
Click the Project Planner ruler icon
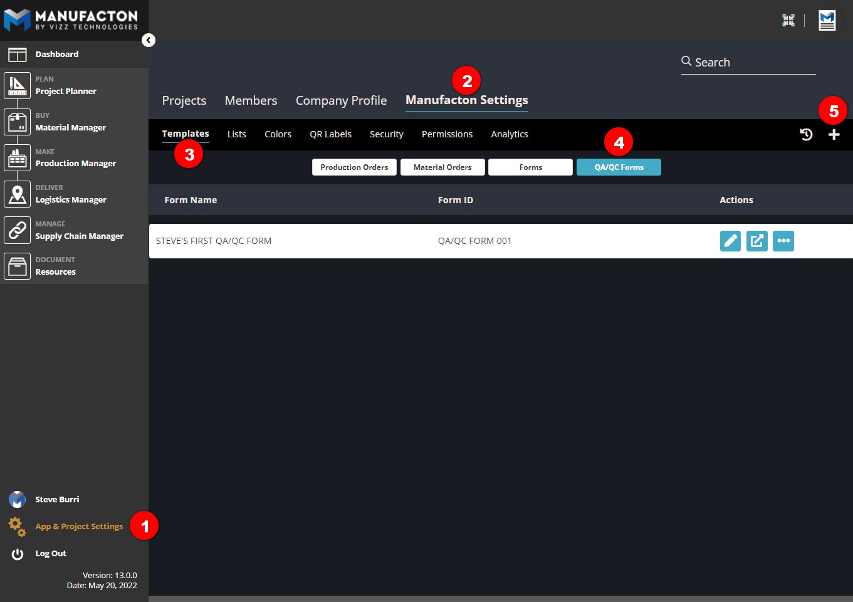pyautogui.click(x=17, y=85)
